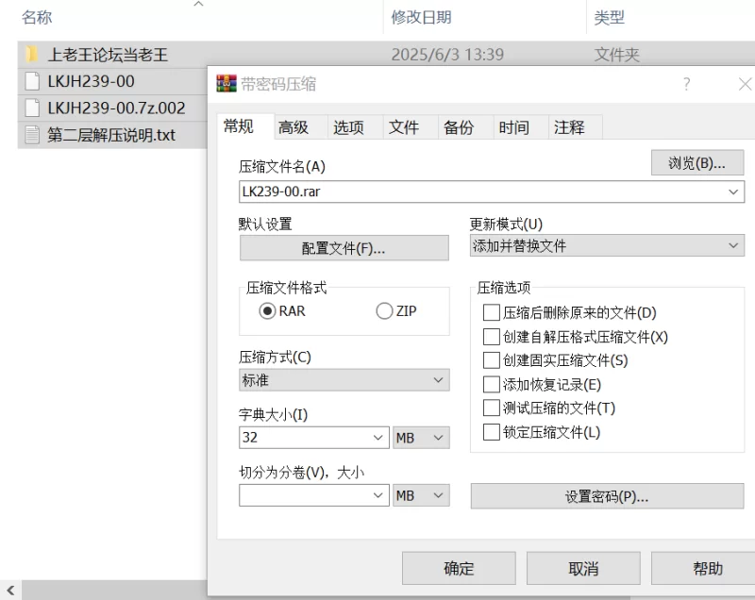This screenshot has width=755, height=600.
Task: Click the date 2025/6/3 13:39
Action: coord(447,55)
